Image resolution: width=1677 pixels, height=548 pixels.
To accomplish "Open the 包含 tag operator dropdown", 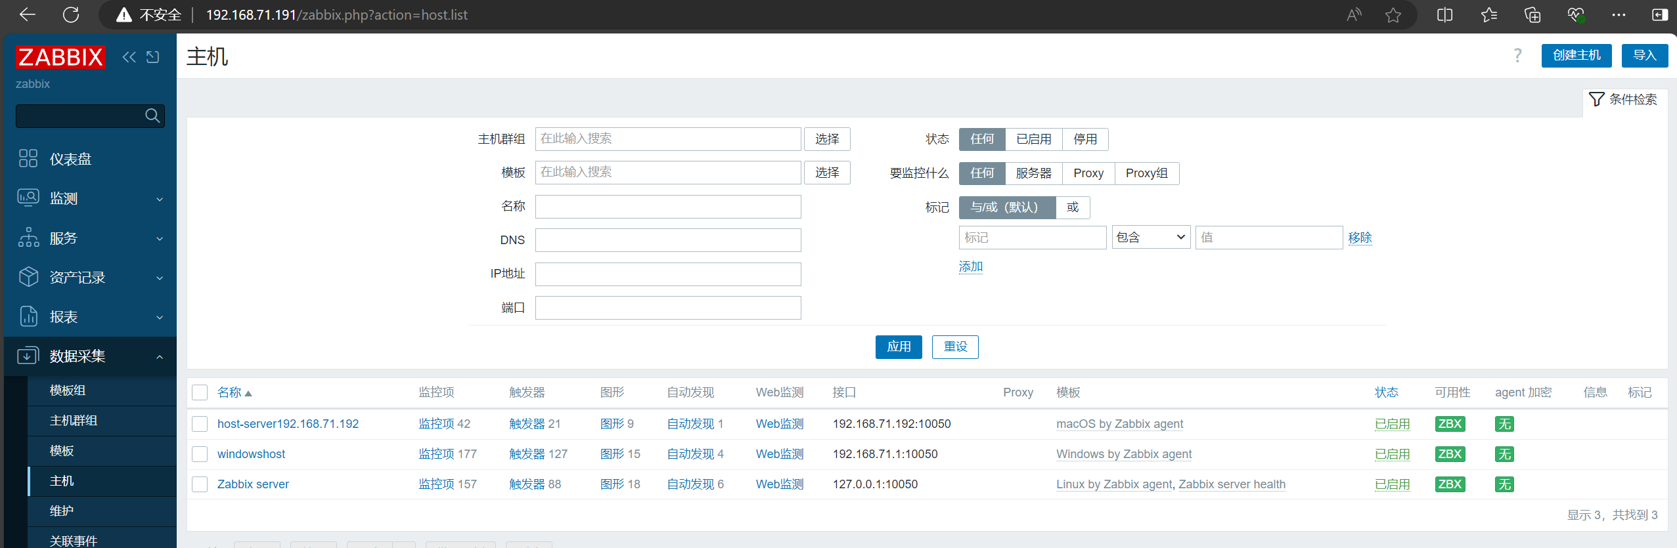I will coord(1151,238).
